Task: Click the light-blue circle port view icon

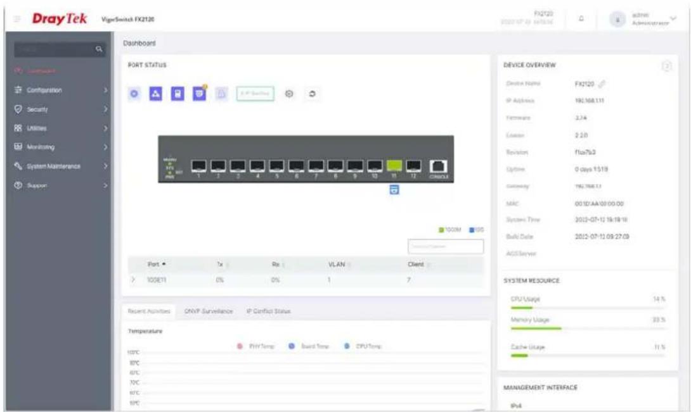Action: [134, 94]
